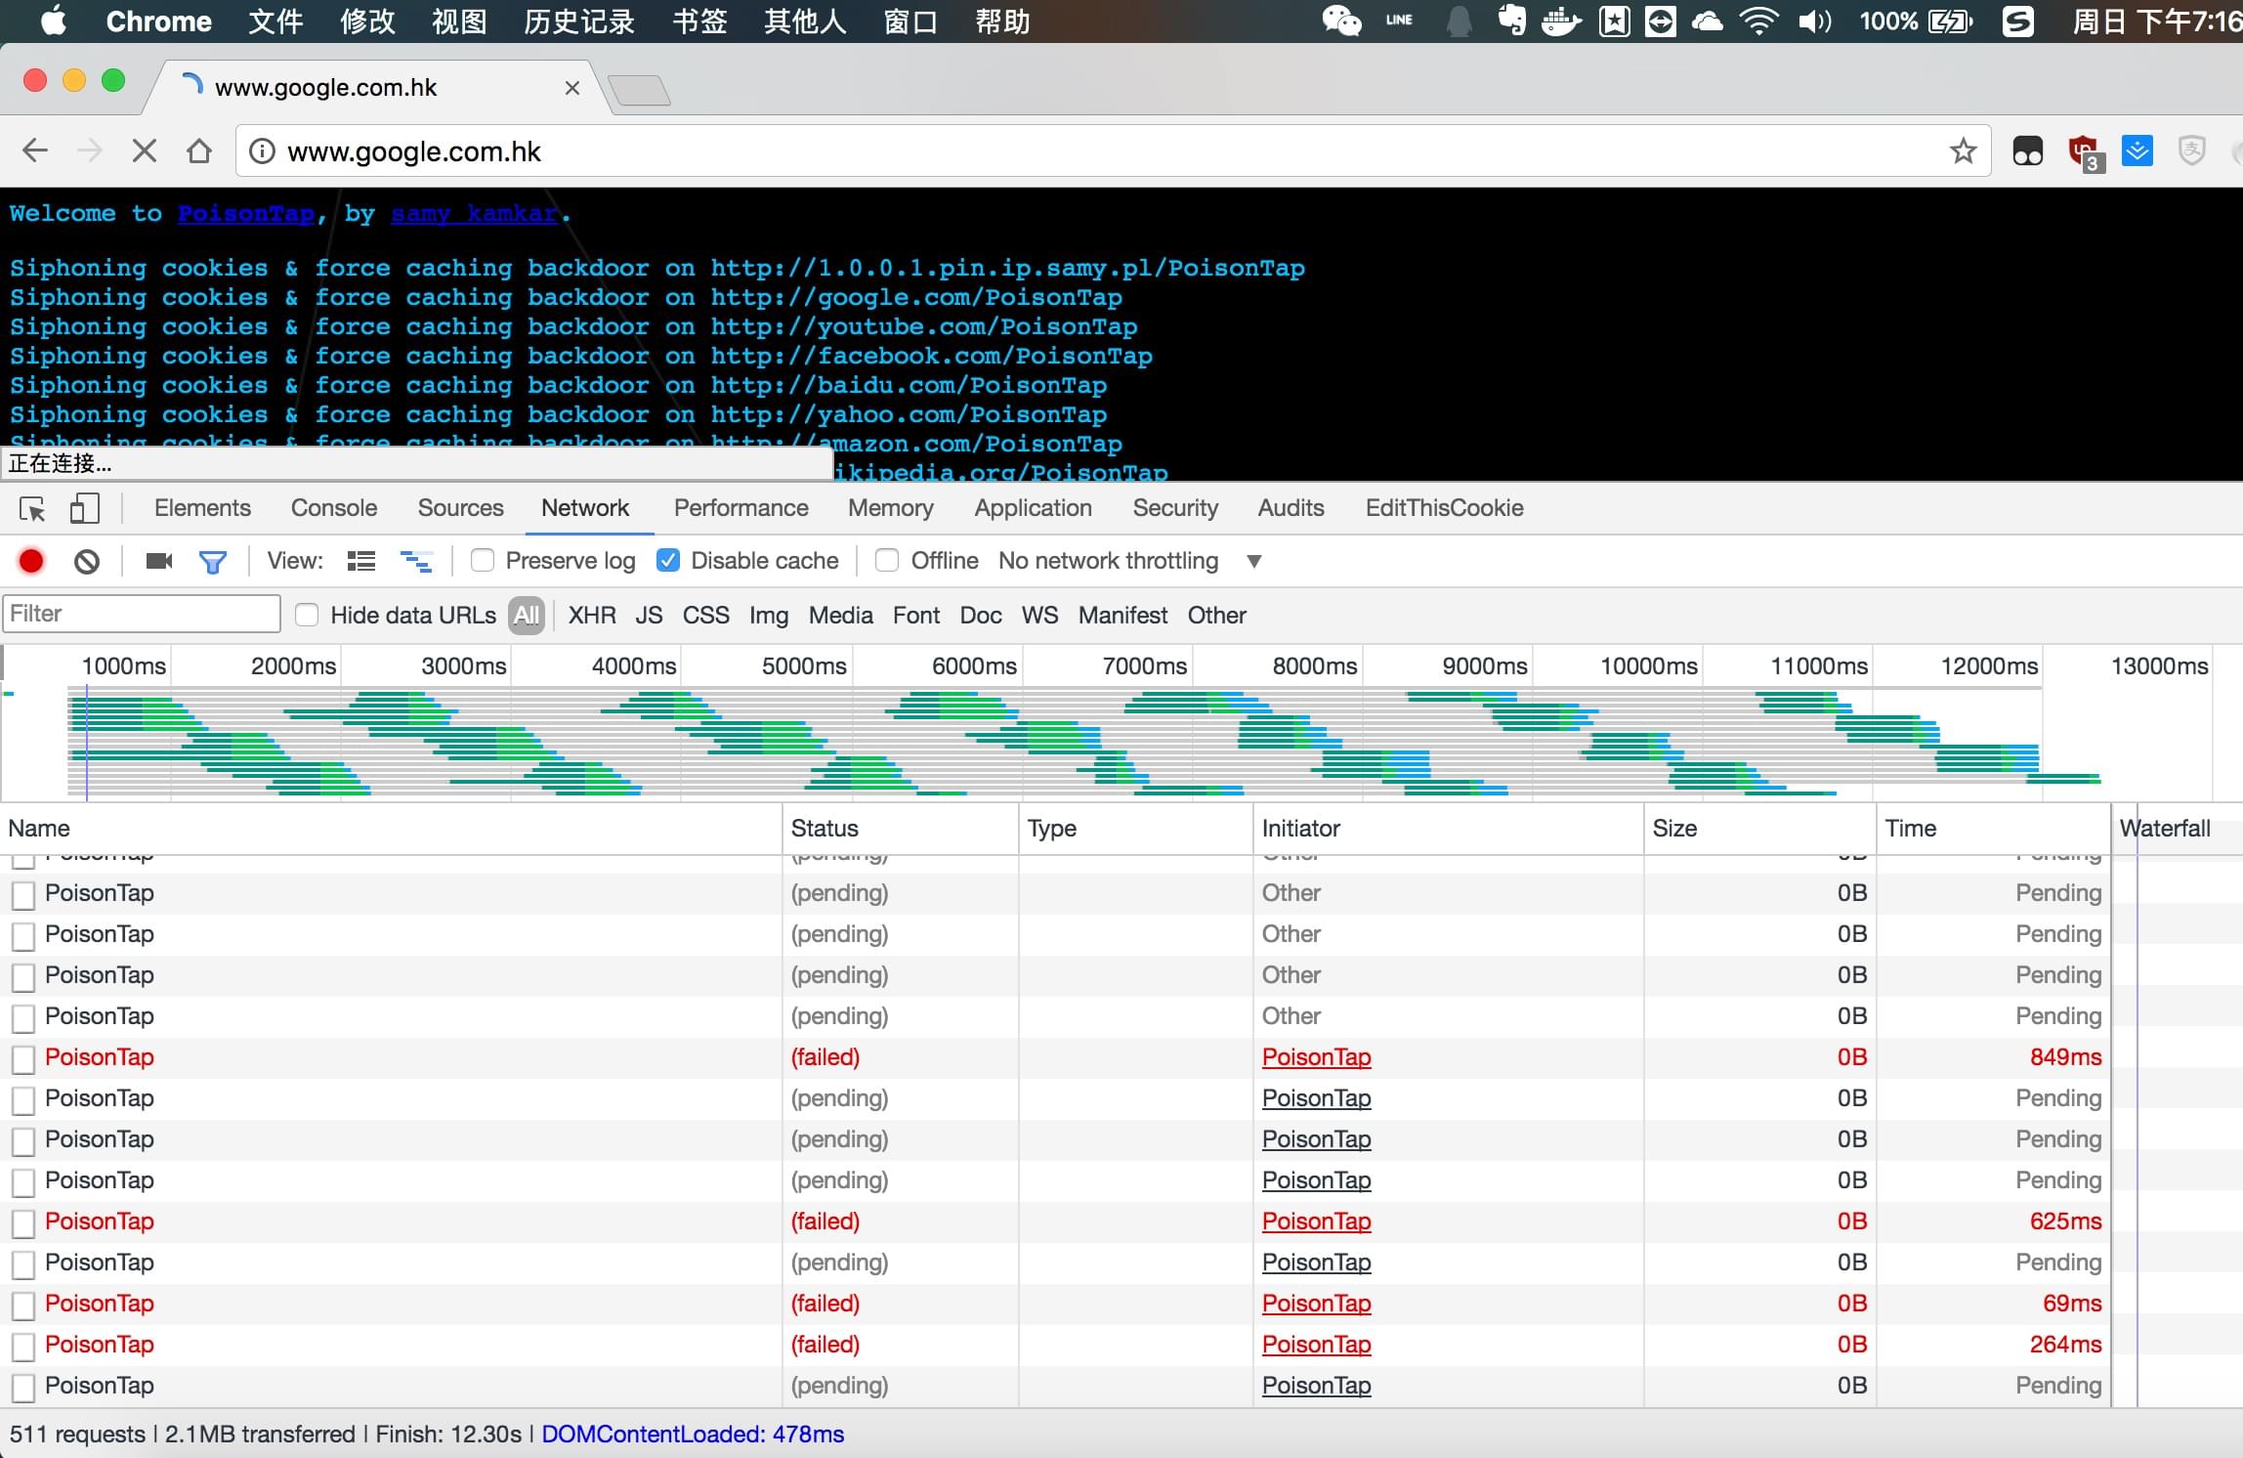Viewport: 2243px width, 1458px height.
Task: Click the red record network log button
Action: pyautogui.click(x=31, y=561)
